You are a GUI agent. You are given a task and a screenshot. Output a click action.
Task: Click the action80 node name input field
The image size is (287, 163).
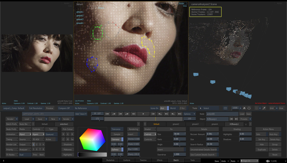tap(223, 114)
